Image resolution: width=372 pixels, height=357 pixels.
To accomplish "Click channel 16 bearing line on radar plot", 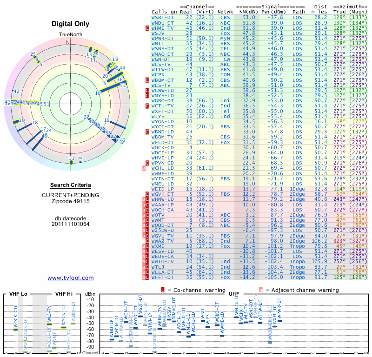I will 117,125.
